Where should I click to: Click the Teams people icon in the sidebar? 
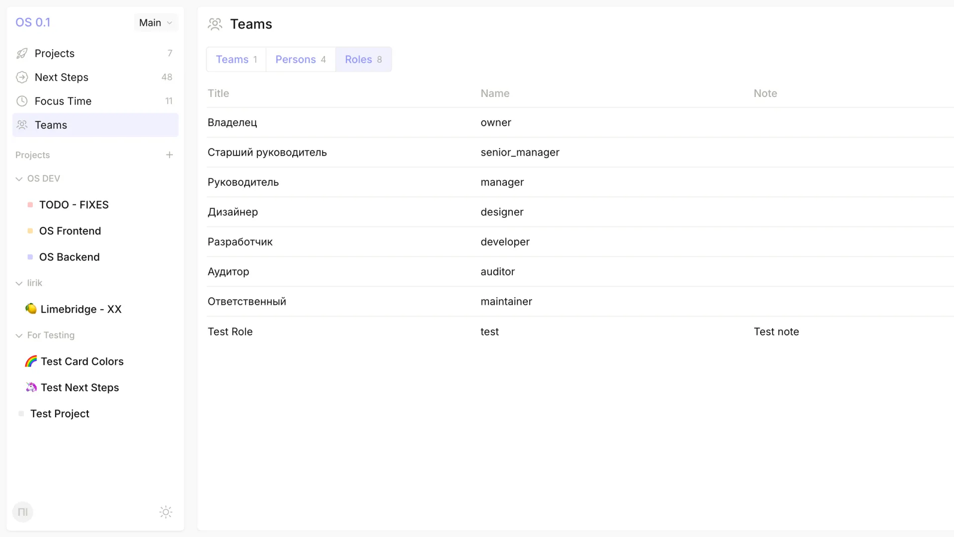click(22, 125)
